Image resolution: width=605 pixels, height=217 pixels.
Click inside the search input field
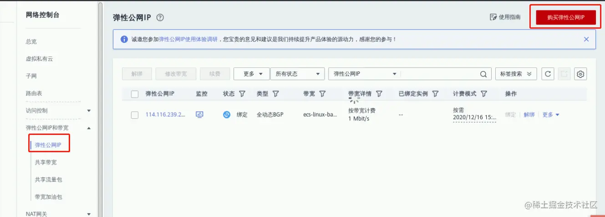coord(439,74)
